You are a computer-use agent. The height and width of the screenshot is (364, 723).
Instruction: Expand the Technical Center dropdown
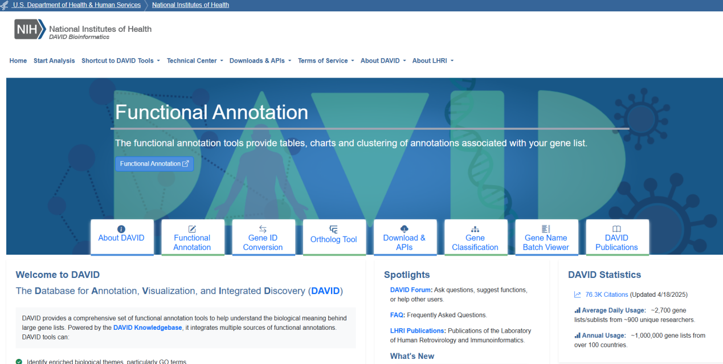[x=195, y=61]
